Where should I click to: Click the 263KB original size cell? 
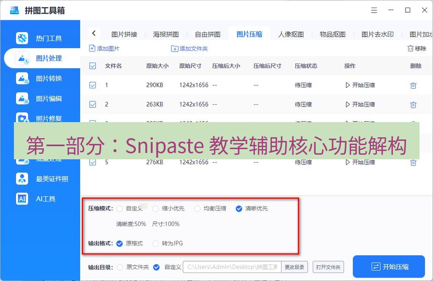(154, 104)
